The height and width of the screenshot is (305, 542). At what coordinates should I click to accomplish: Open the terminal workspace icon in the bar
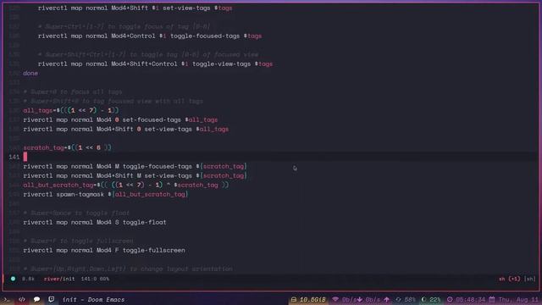(7, 299)
